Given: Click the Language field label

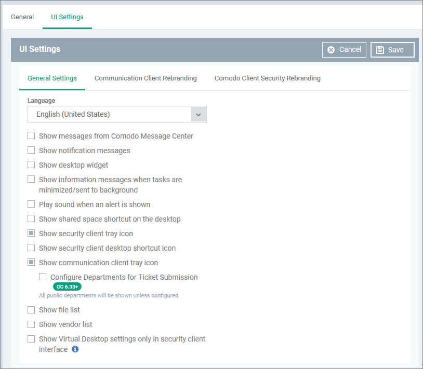Looking at the screenshot, I should click(x=41, y=101).
